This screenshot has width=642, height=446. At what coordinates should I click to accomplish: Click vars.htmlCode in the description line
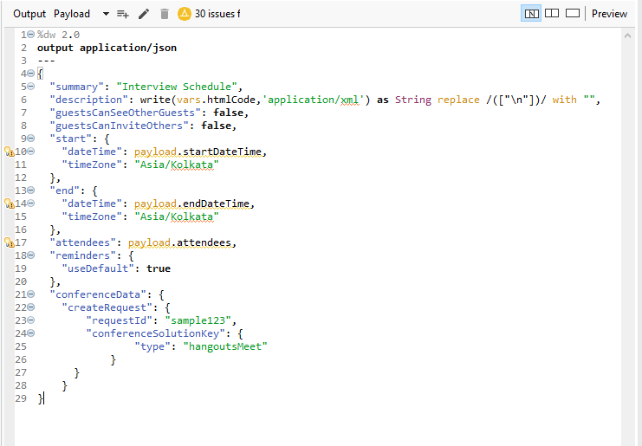[216, 100]
